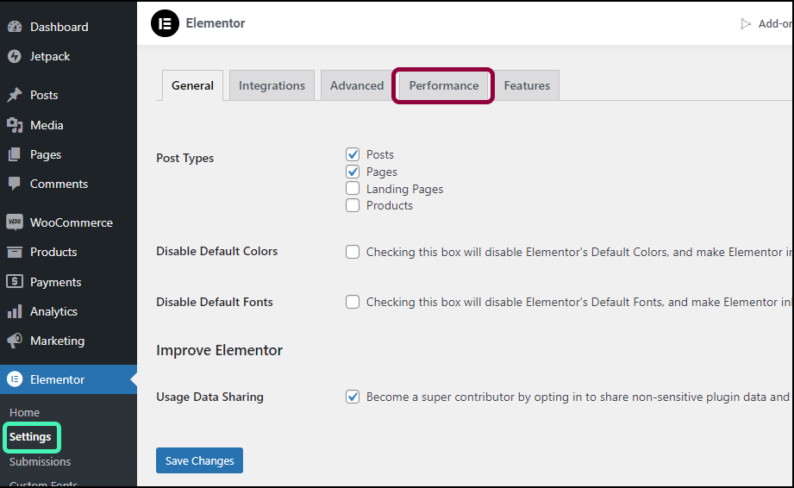Open the Integrations tab
Screen dimensions: 794x488
[272, 86]
